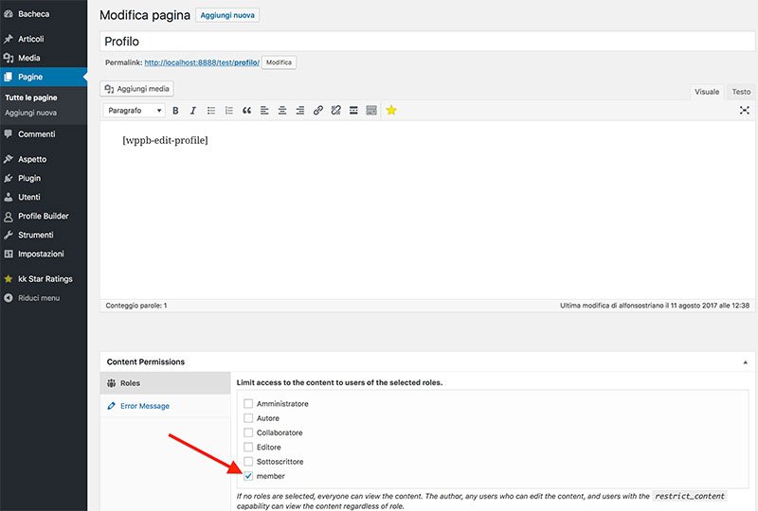The image size is (758, 511).
Task: Insert a blockquote
Action: (246, 111)
